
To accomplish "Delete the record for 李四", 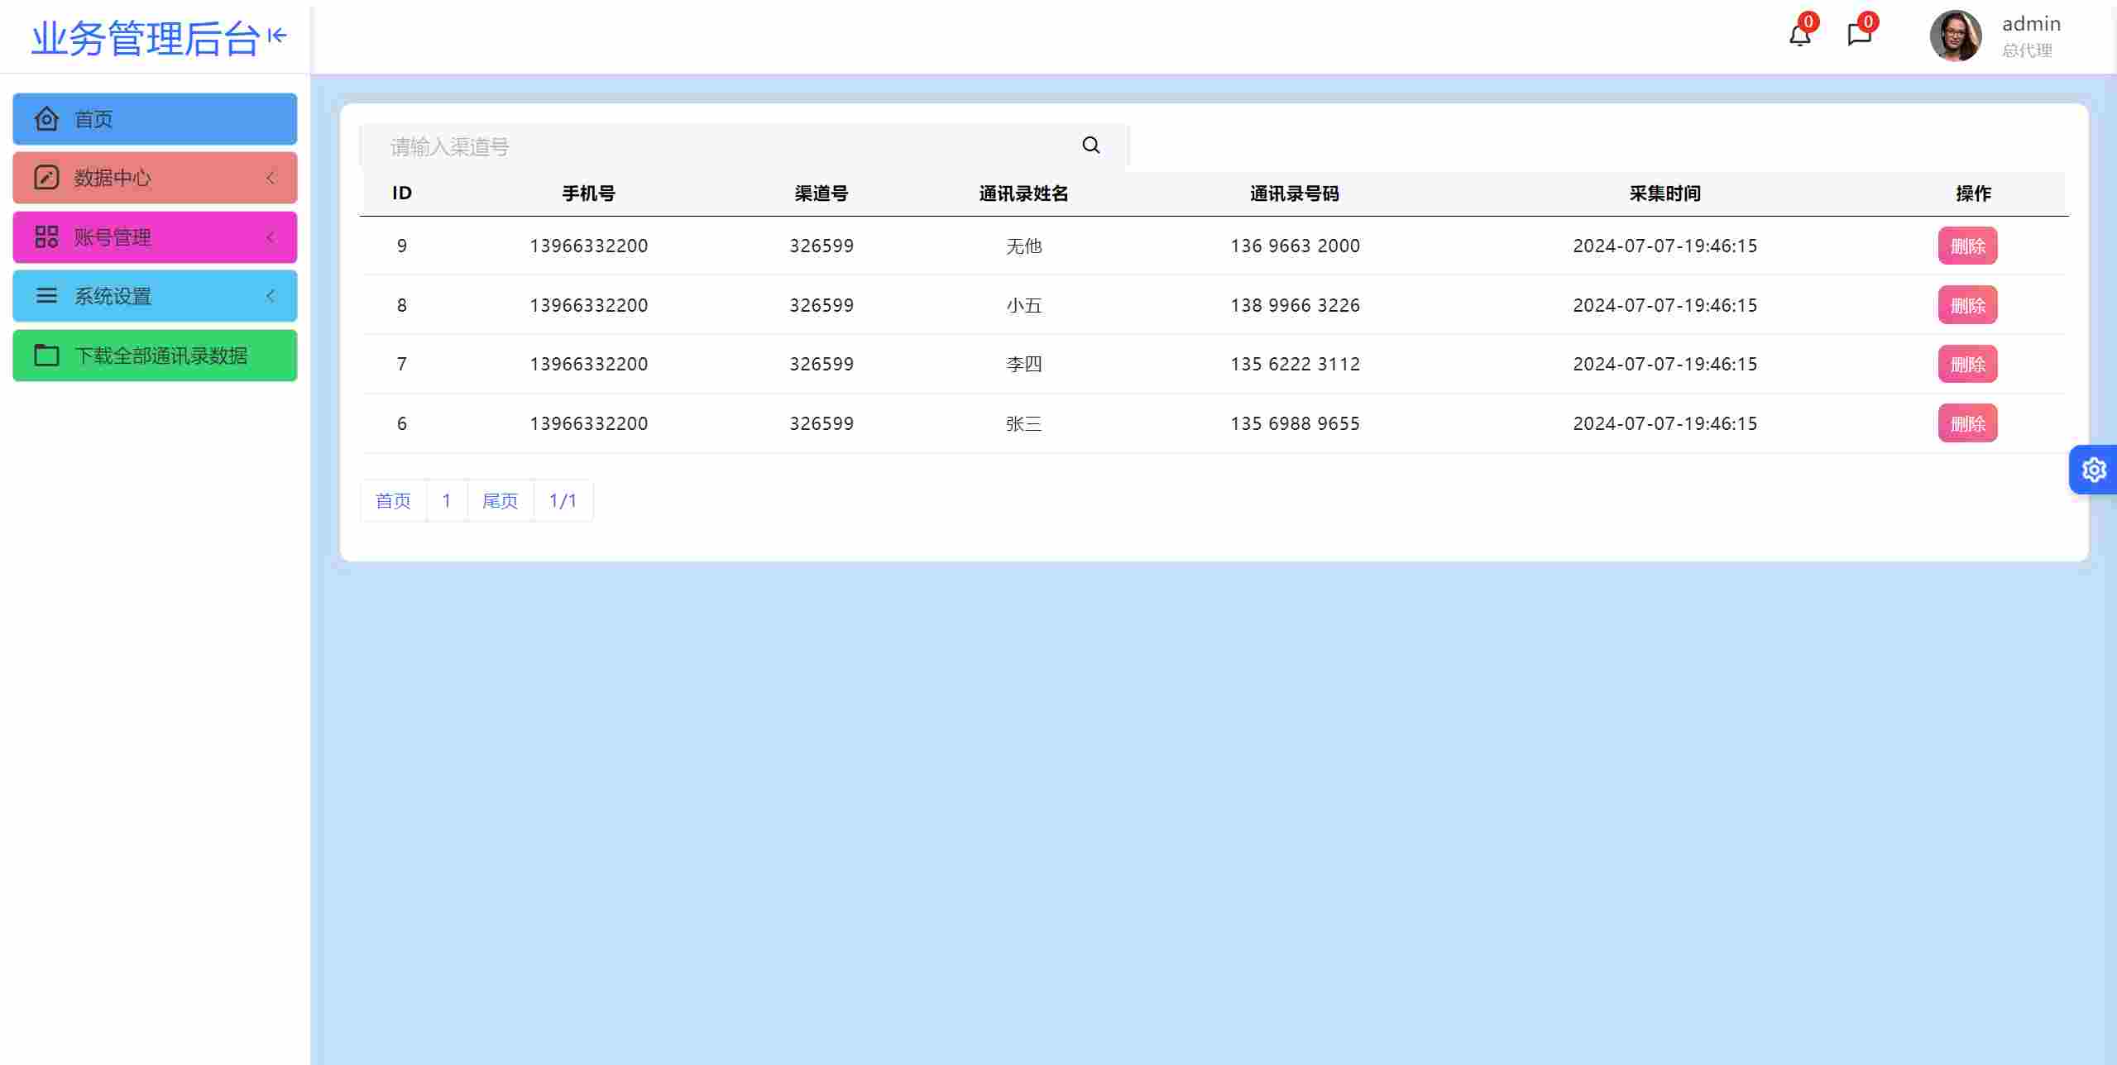I will coord(1967,364).
